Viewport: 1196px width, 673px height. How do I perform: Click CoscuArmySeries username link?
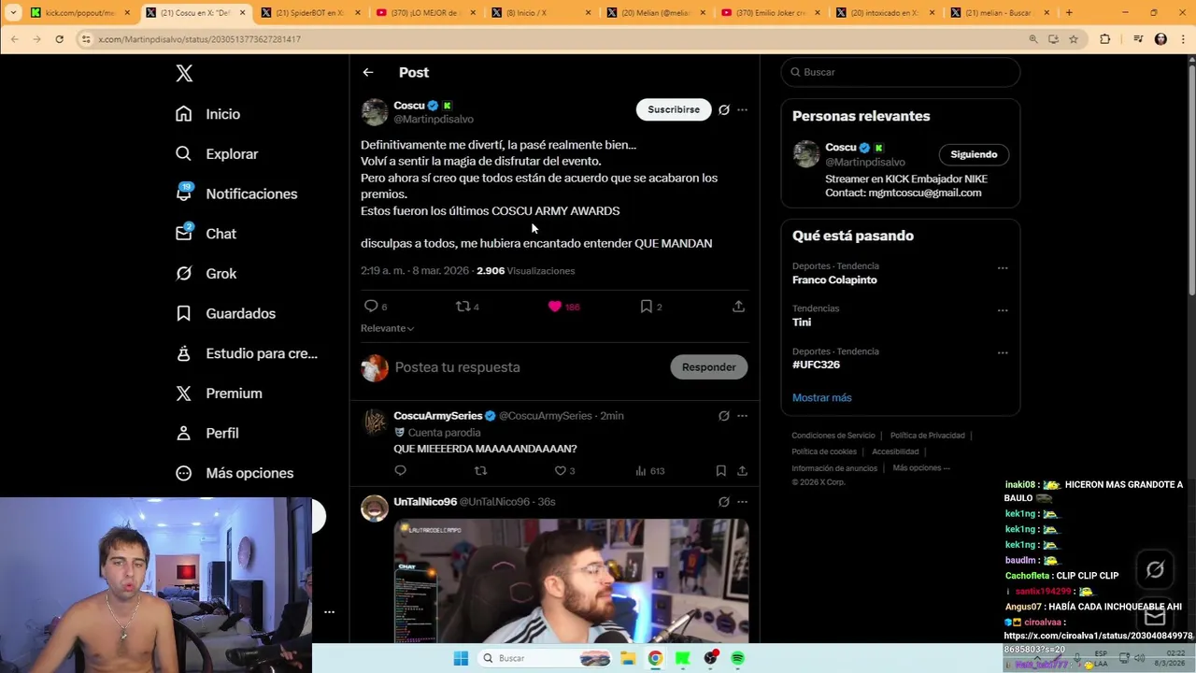coord(438,416)
